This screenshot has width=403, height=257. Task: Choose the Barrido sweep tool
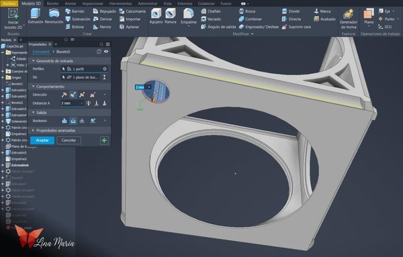coord(75,11)
